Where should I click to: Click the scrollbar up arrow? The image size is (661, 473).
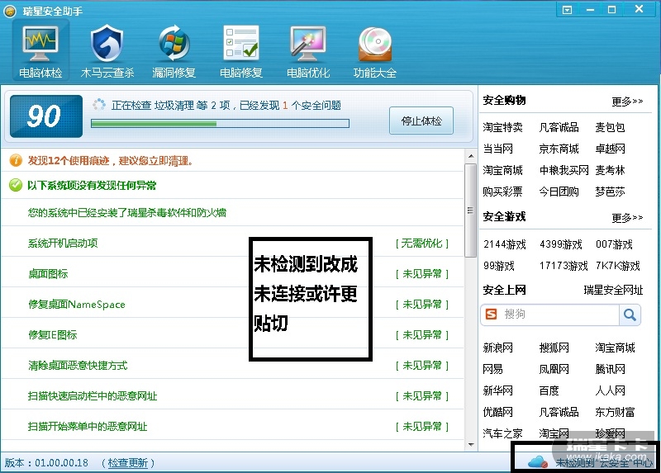470,156
